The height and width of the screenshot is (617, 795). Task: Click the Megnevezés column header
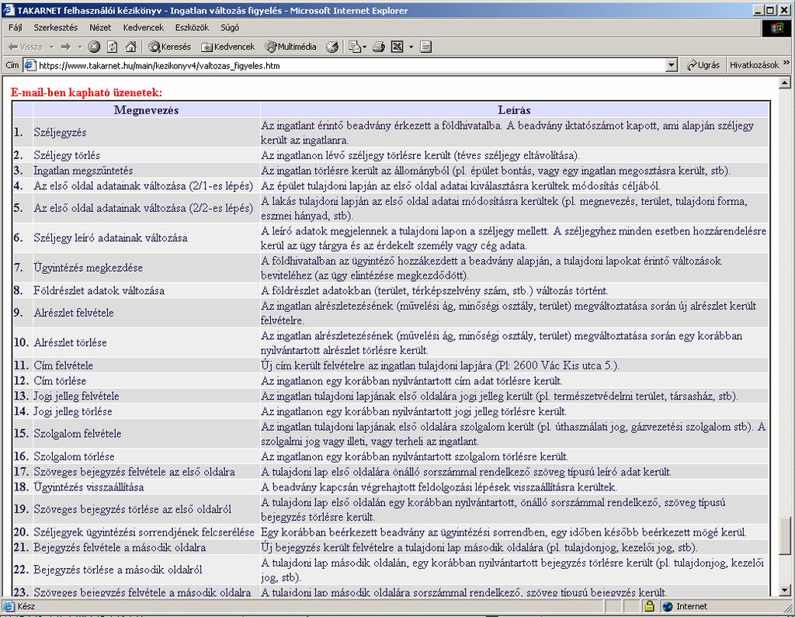pos(146,110)
